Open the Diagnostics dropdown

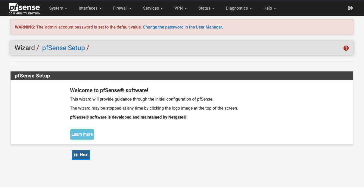pyautogui.click(x=239, y=8)
